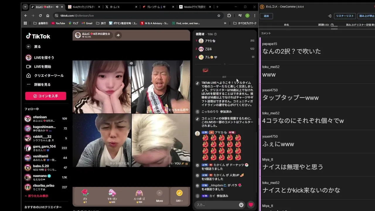Collapse the viewer ranking chevron
Image resolution: width=375 pixels, height=211 pixels.
click(x=225, y=64)
